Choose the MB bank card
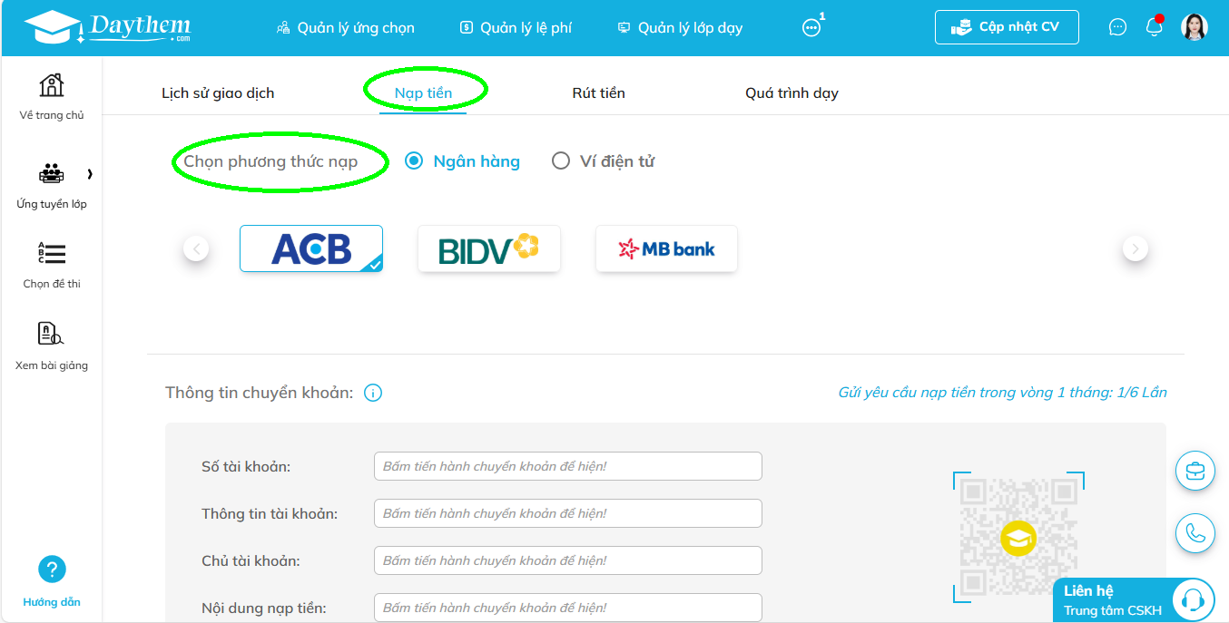 pyautogui.click(x=667, y=248)
